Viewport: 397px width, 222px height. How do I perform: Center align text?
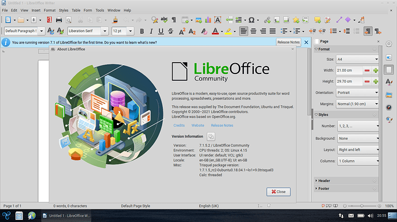[253, 31]
